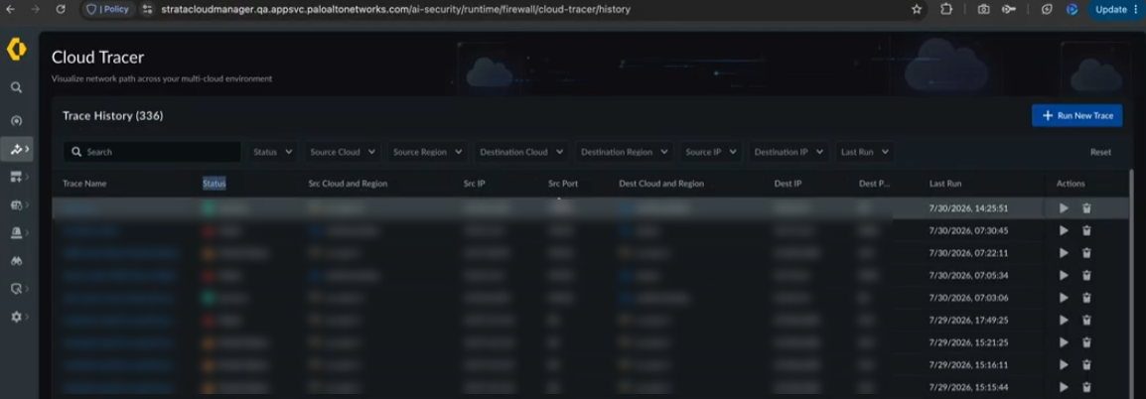Screen dimensions: 1146x399
Task: Open the Source Cloud filter dropdown
Action: coord(343,152)
